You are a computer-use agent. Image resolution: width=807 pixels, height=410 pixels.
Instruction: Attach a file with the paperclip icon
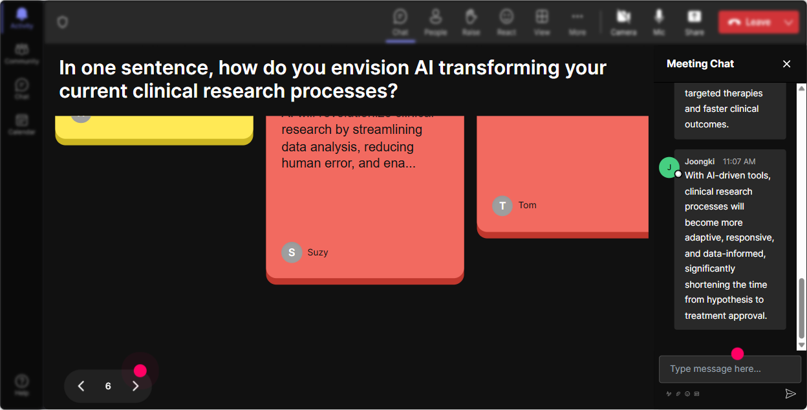click(678, 393)
